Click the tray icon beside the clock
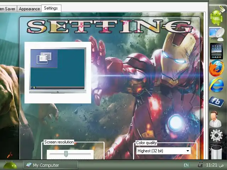Viewport: 227px width, 170px height. [x=200, y=164]
